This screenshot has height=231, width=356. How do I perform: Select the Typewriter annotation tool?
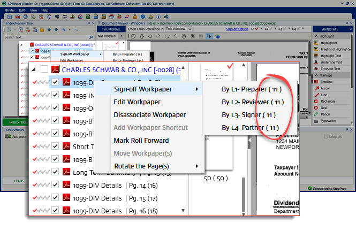pos(329,121)
